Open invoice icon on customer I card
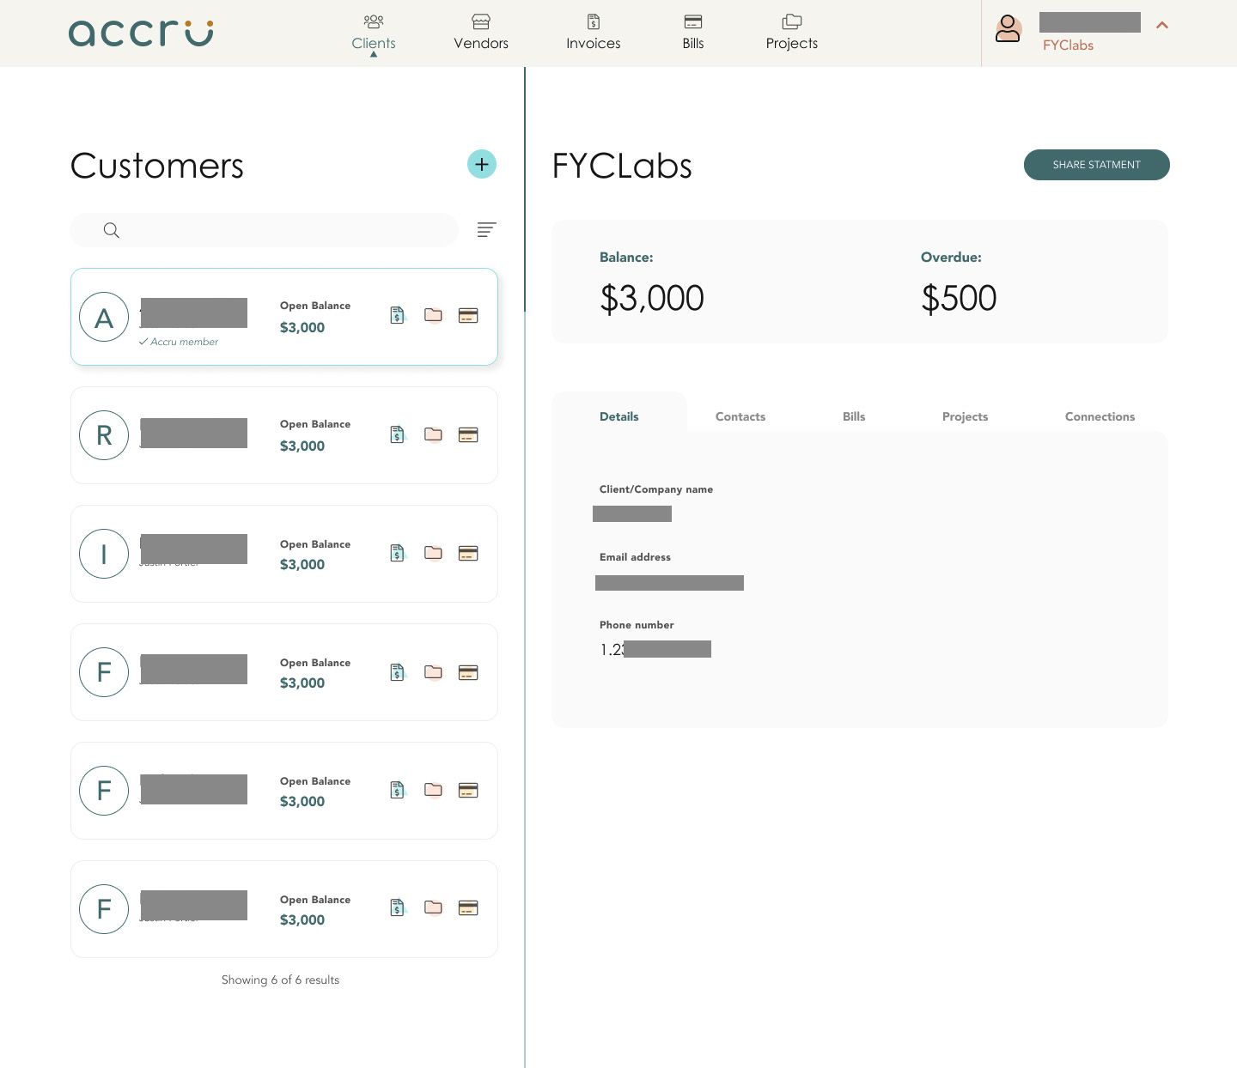The image size is (1237, 1068). click(x=397, y=553)
